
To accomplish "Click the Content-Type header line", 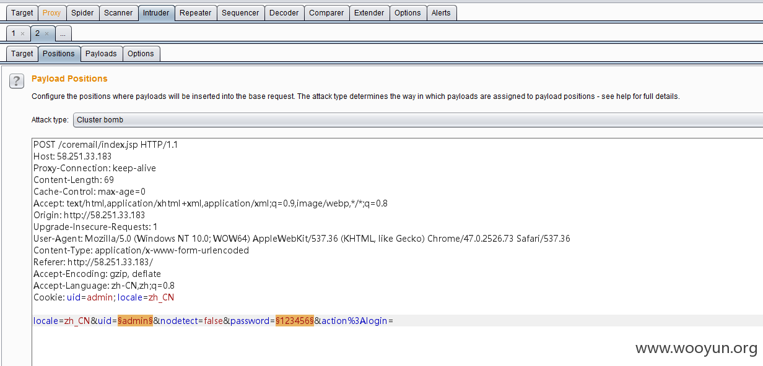I will point(141,250).
